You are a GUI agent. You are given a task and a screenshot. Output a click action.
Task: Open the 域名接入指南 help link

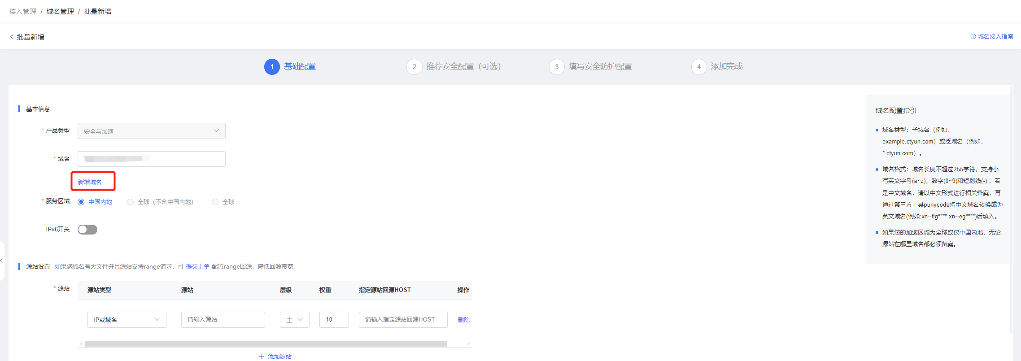pos(992,36)
